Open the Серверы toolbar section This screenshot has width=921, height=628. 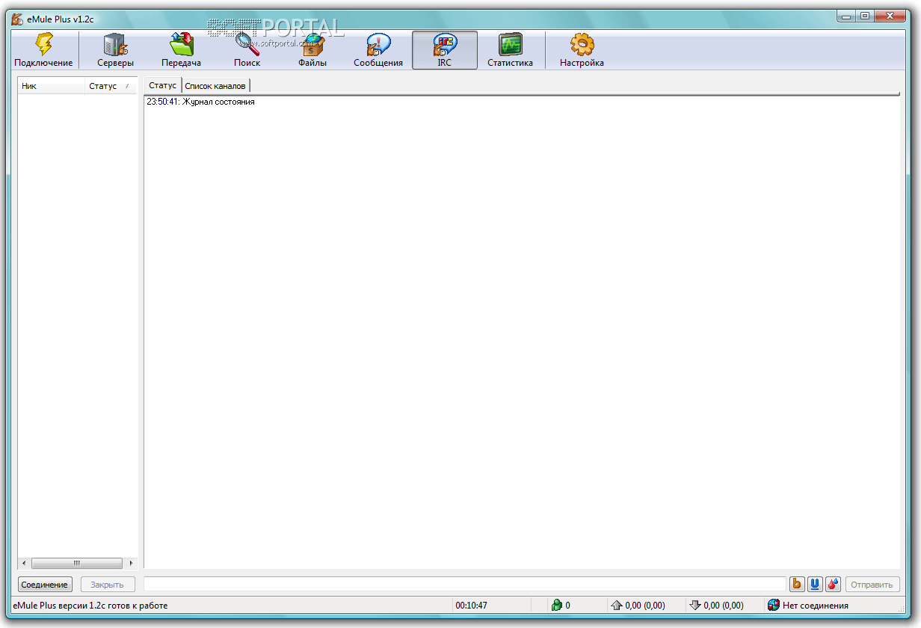click(116, 50)
